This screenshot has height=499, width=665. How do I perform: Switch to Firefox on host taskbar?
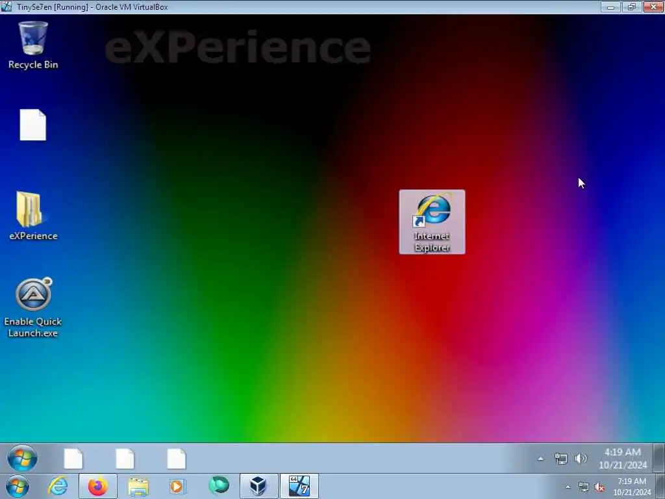click(x=98, y=486)
